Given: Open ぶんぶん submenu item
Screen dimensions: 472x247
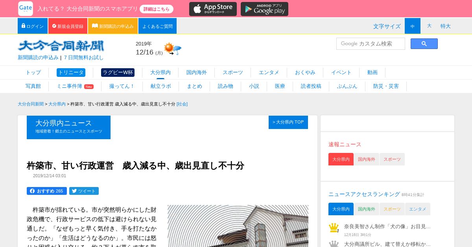Looking at the screenshot, I should tap(347, 86).
